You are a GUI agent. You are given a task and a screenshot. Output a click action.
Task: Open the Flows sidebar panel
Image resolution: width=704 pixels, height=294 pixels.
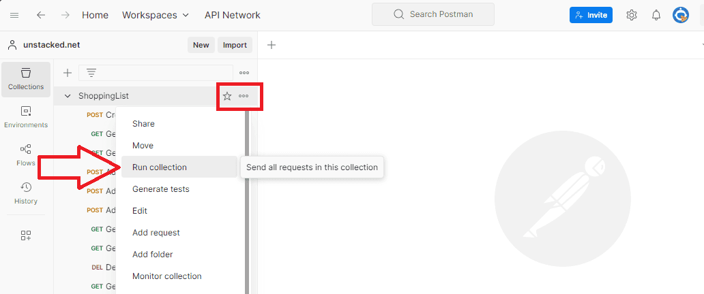click(x=26, y=155)
